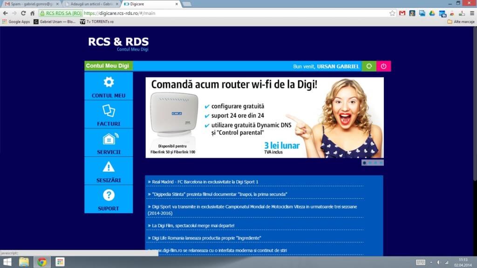
Task: Select second banner carousel dot
Action: (370, 163)
